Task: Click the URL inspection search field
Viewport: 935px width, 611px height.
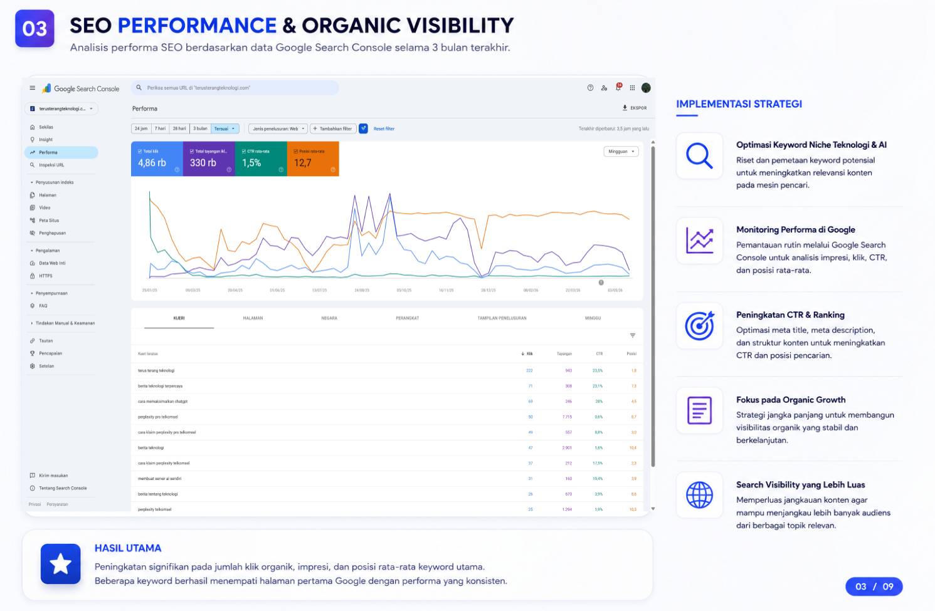Action: pyautogui.click(x=235, y=88)
